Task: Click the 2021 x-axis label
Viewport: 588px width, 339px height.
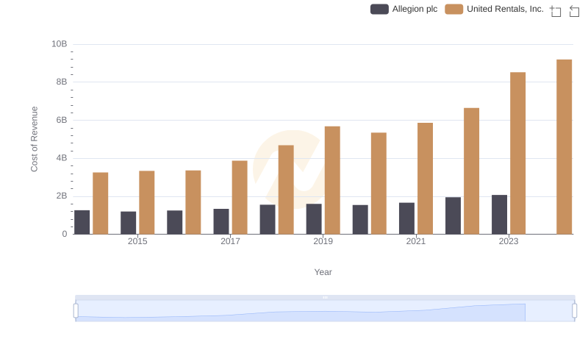Action: [416, 241]
